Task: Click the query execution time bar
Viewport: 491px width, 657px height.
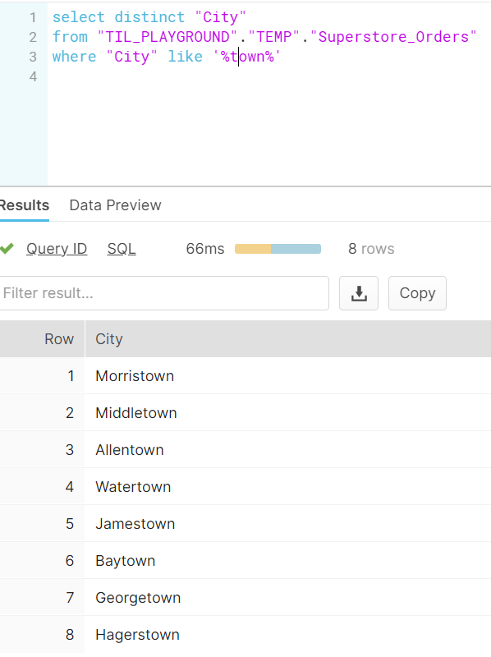Action: point(278,249)
